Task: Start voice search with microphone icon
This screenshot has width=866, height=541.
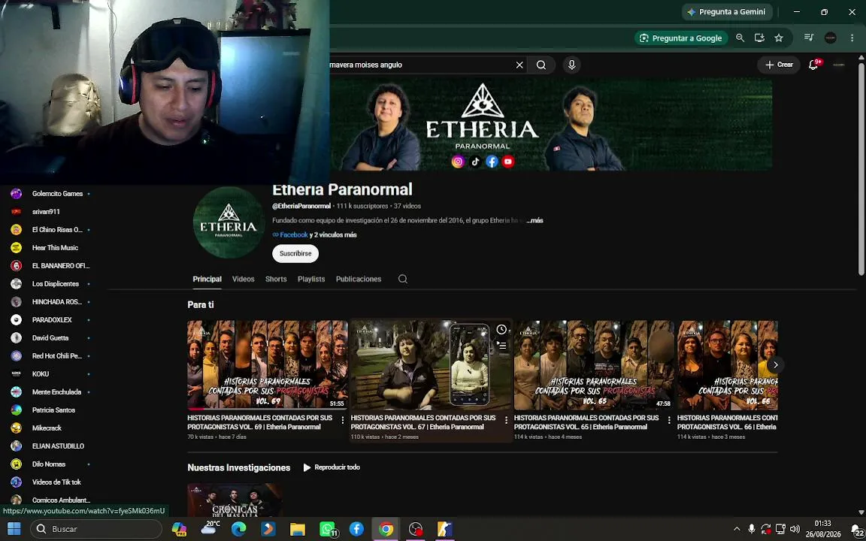Action: [571, 65]
